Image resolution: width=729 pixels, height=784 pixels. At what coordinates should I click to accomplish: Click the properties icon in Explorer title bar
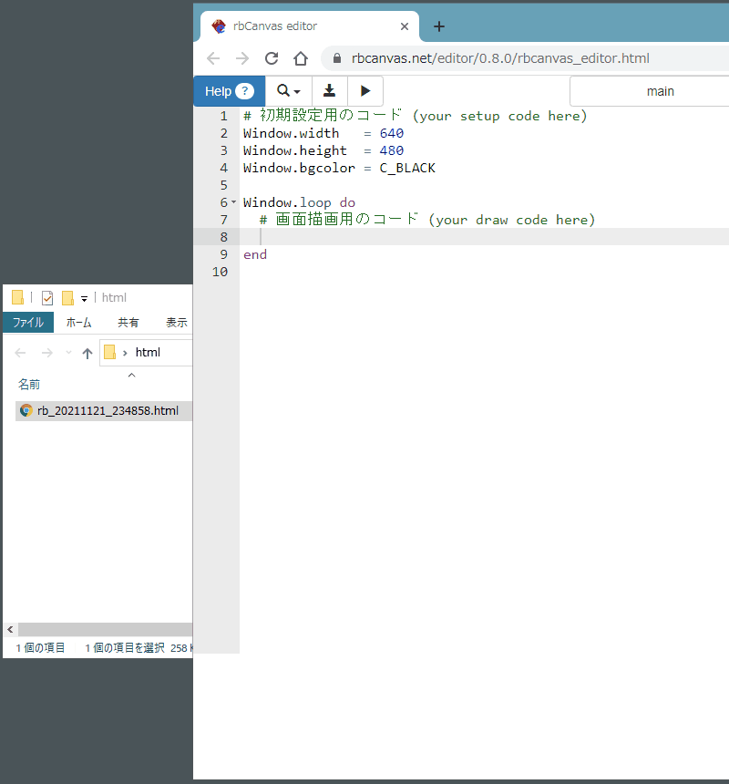47,298
